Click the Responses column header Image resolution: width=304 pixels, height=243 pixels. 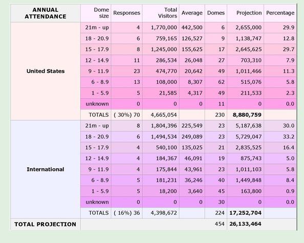[x=126, y=13]
